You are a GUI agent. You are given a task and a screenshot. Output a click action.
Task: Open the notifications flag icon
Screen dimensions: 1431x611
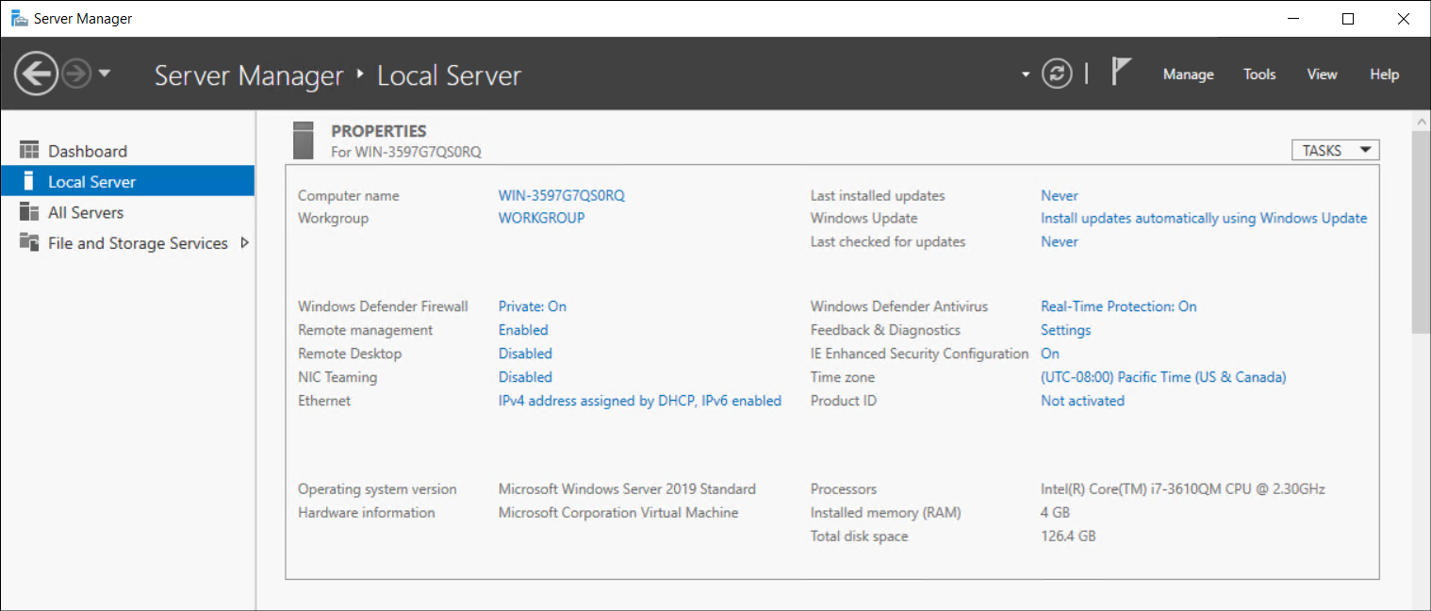(1120, 72)
